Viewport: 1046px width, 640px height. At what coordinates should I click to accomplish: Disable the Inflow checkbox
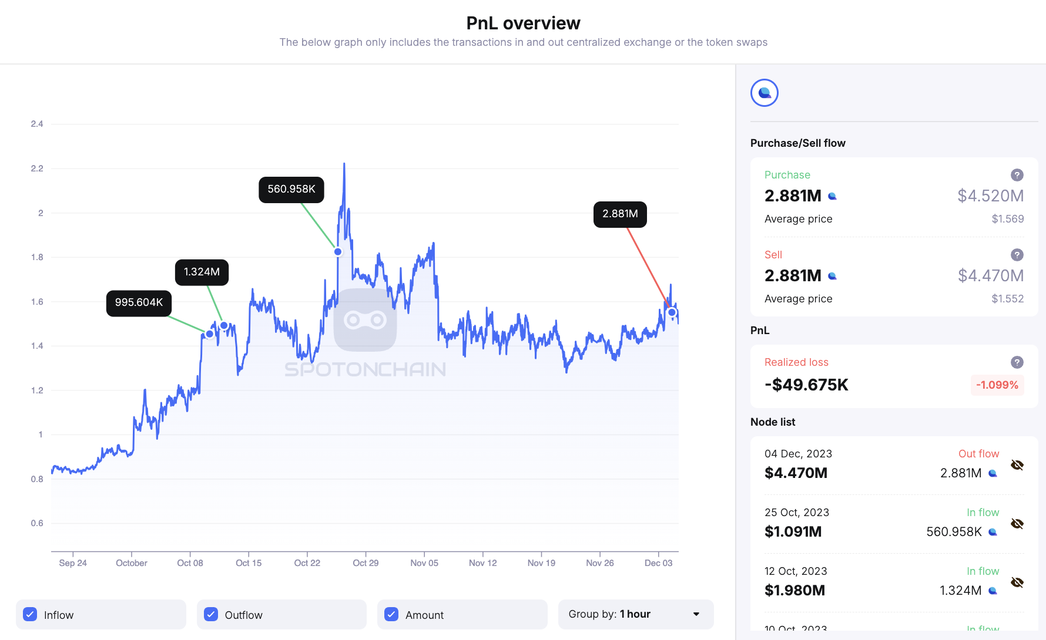[x=30, y=614]
